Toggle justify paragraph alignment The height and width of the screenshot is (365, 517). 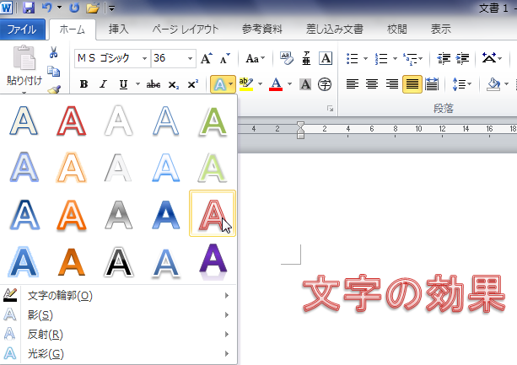coord(412,84)
